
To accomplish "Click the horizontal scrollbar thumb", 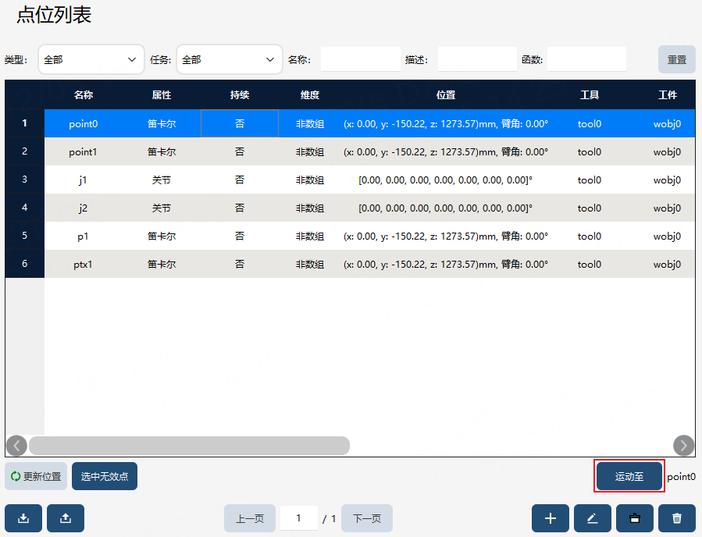I will [189, 446].
